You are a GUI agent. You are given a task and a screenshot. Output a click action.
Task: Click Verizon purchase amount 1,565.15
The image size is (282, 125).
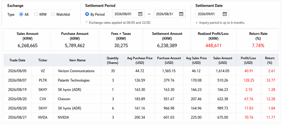169,71
